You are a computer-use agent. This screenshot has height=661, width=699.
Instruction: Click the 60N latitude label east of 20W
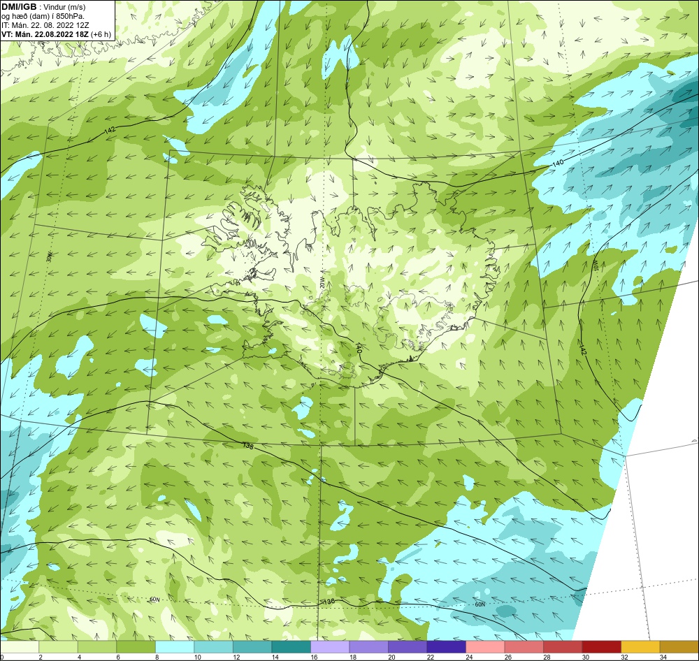click(x=480, y=604)
